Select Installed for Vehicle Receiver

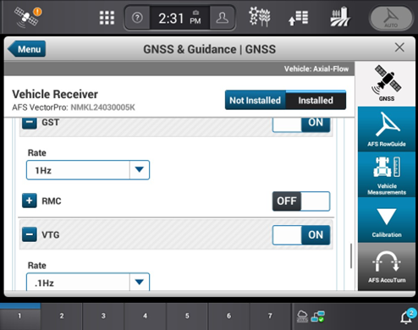[x=316, y=100]
